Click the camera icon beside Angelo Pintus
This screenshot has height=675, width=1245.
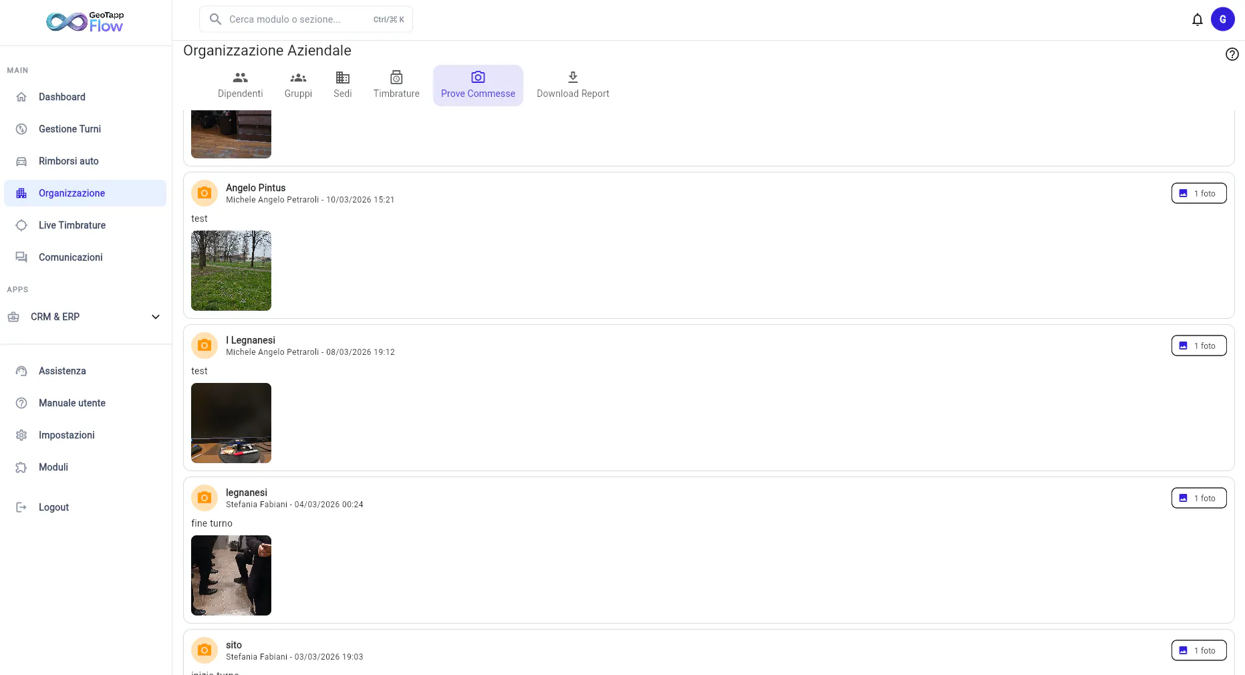pos(204,193)
